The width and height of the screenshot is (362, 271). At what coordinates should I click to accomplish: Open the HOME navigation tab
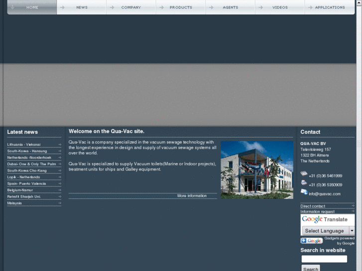tap(32, 7)
